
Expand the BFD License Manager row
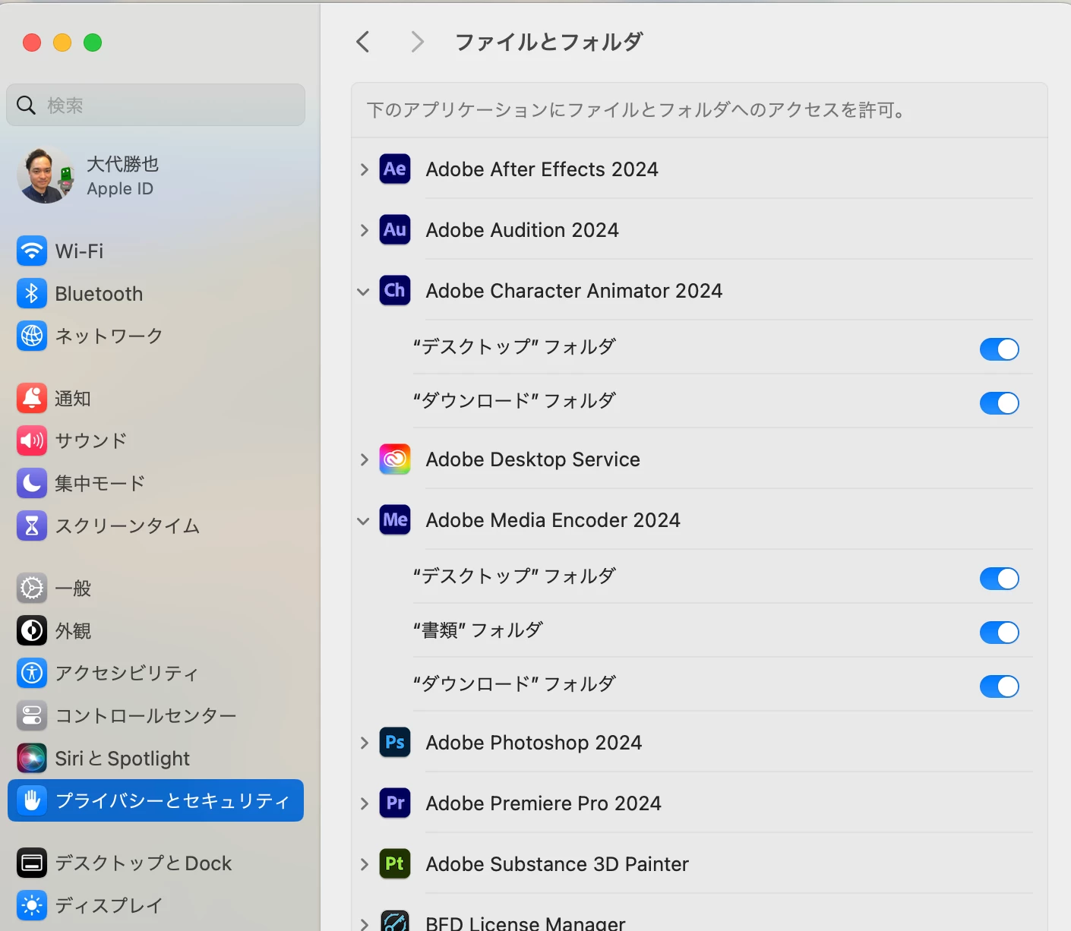tap(364, 923)
